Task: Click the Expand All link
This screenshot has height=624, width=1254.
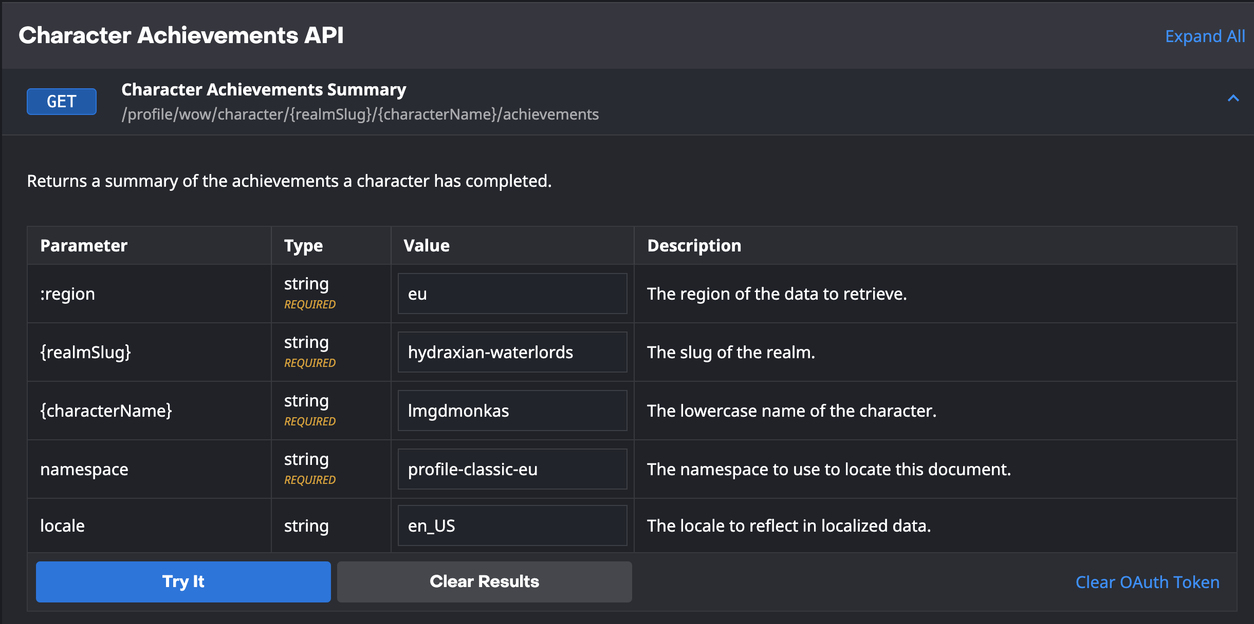Action: click(1205, 36)
